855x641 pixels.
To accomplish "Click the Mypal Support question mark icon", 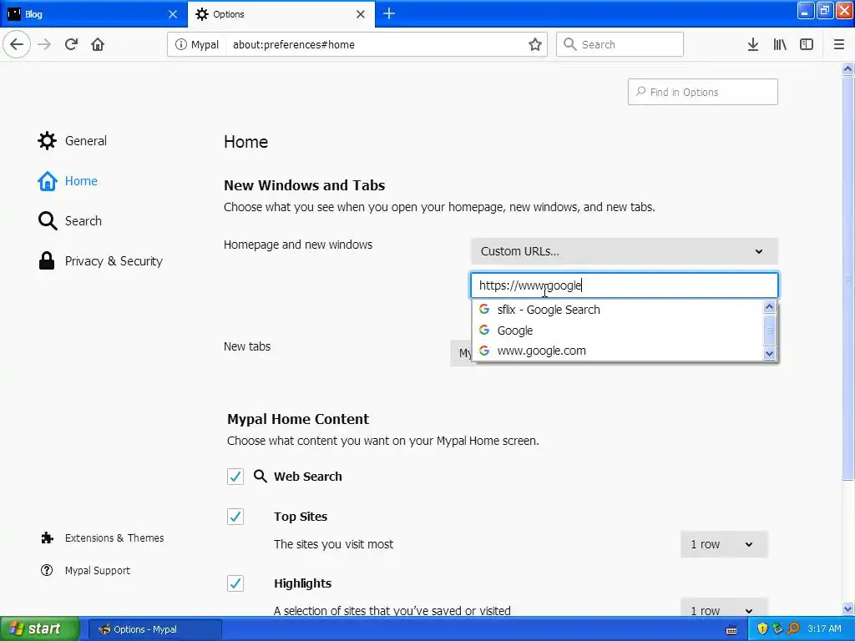I will tap(47, 570).
